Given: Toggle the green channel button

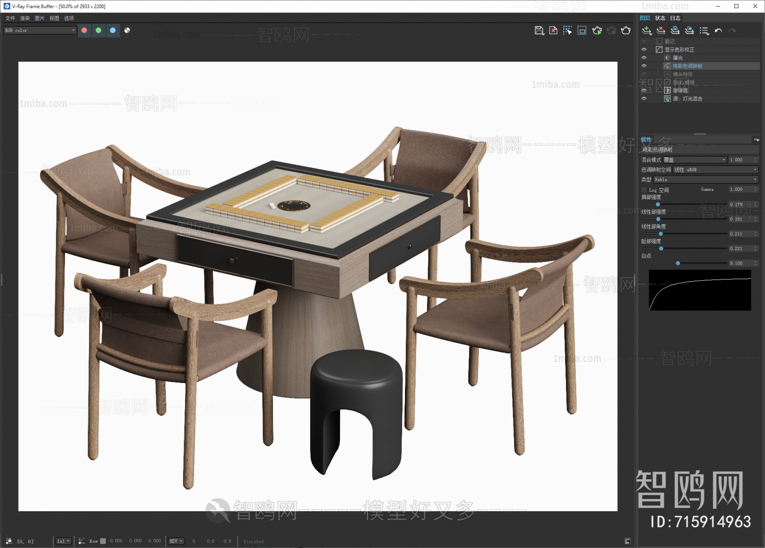Looking at the screenshot, I should 98,30.
